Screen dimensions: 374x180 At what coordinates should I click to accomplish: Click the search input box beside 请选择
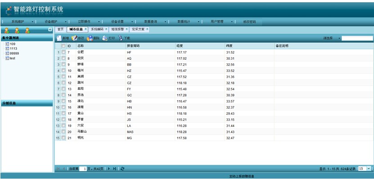357,39
